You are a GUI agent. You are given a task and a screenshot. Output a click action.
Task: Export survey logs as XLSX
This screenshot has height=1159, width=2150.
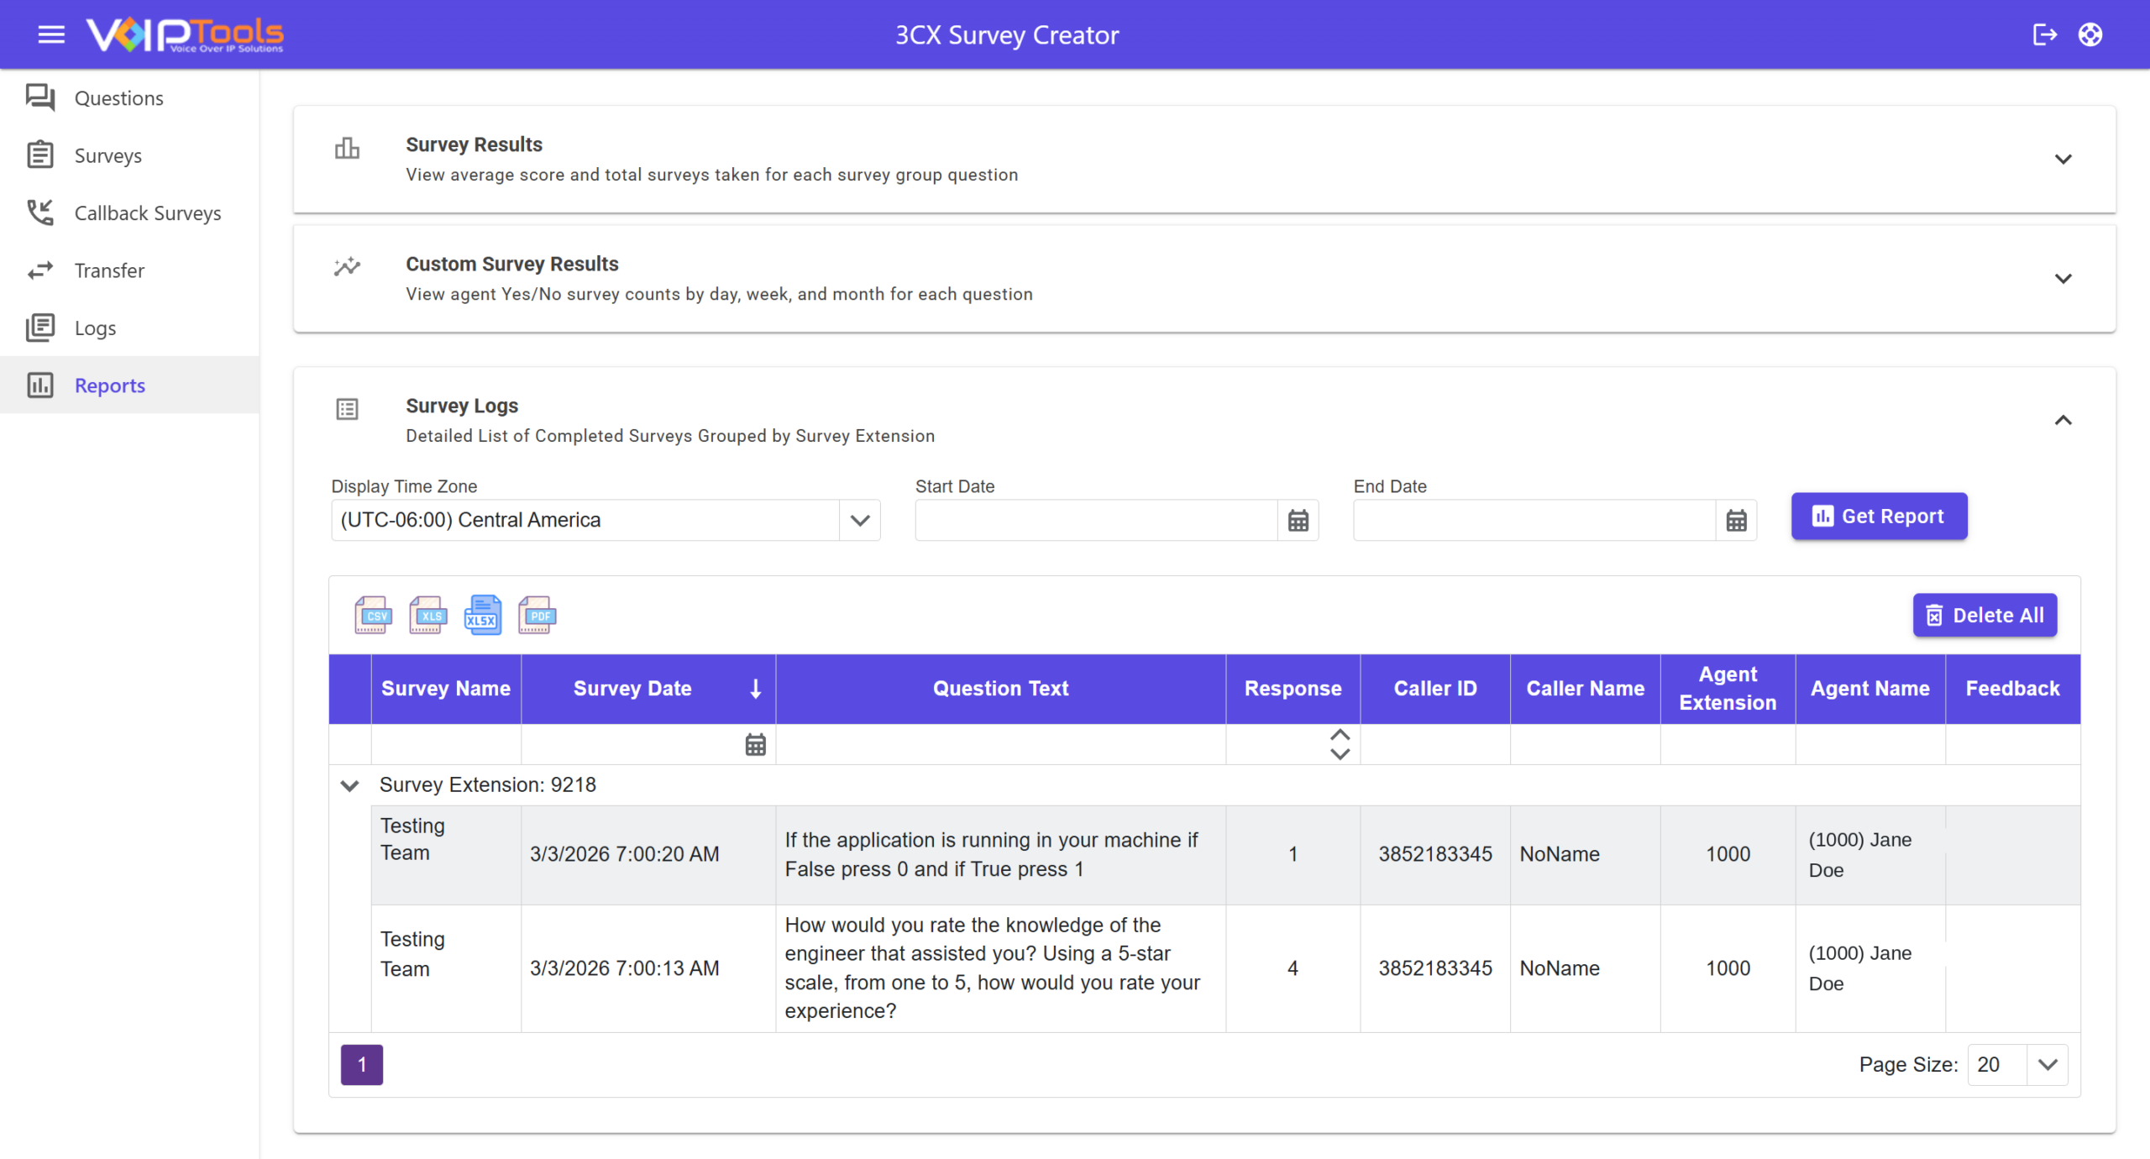pyautogui.click(x=482, y=615)
